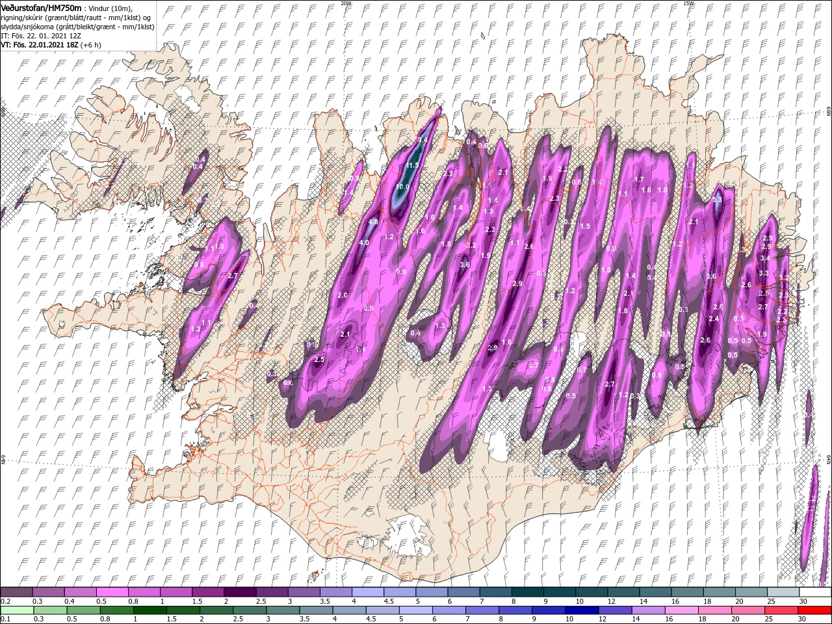Click the 15W longitude label
832x624 pixels.
tap(689, 3)
